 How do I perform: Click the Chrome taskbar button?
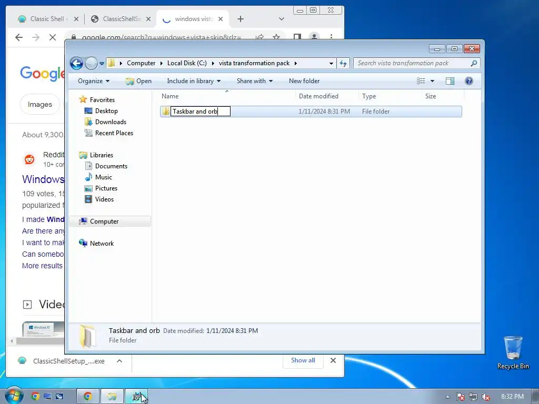(88, 396)
